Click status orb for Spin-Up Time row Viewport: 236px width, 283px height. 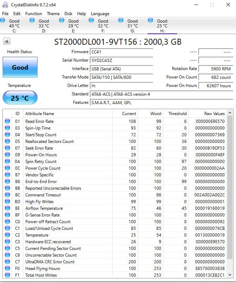pos(7,128)
